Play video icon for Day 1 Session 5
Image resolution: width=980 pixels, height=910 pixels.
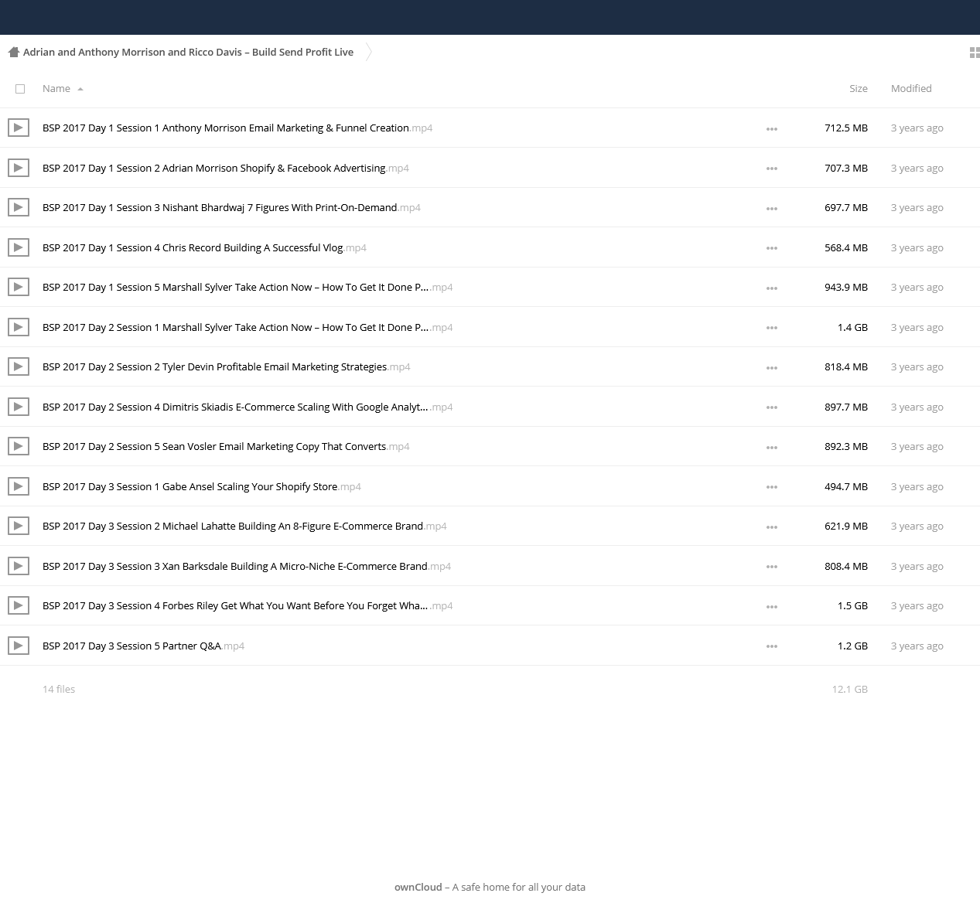coord(19,287)
